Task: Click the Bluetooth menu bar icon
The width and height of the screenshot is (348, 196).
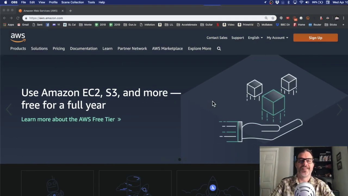Action: click(289, 2)
